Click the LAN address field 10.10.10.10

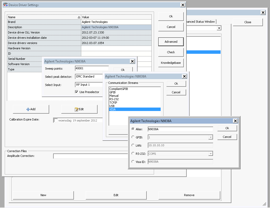(180, 145)
